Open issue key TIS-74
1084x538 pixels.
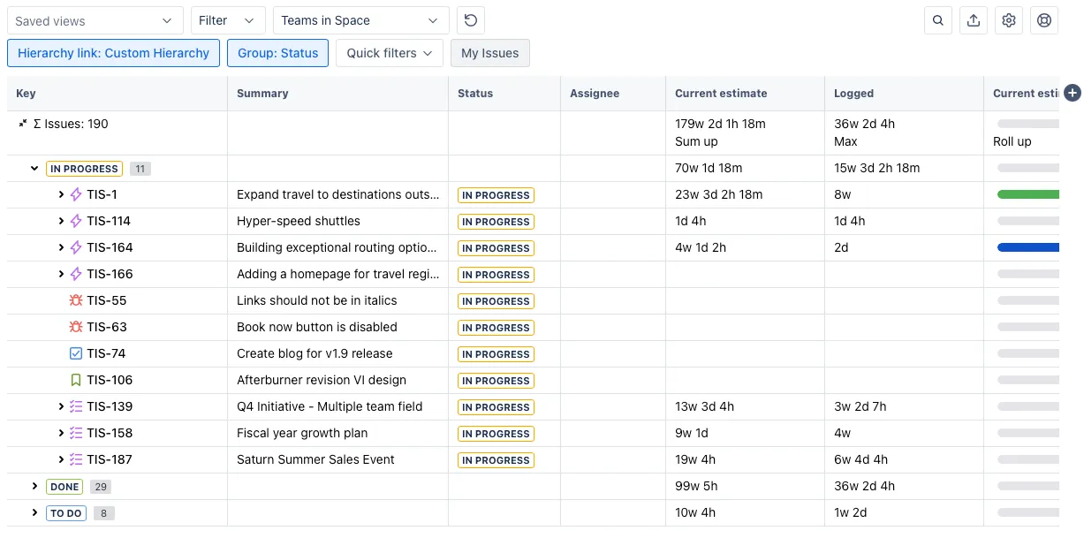(x=106, y=353)
